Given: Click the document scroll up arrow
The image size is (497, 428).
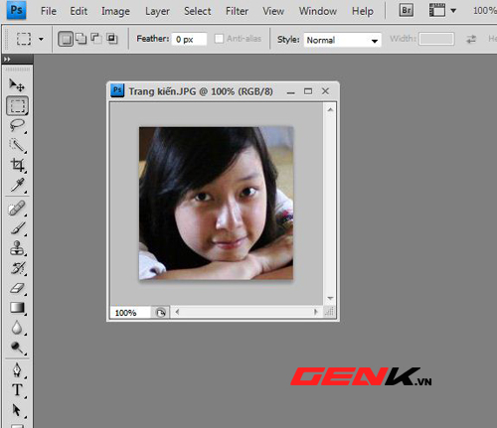Looking at the screenshot, I should [x=330, y=109].
